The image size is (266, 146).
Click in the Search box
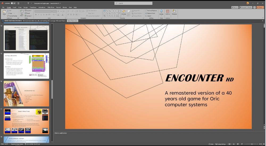(x=133, y=3)
